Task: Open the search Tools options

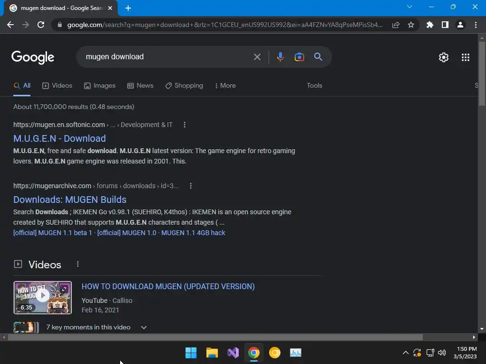Action: (314, 85)
